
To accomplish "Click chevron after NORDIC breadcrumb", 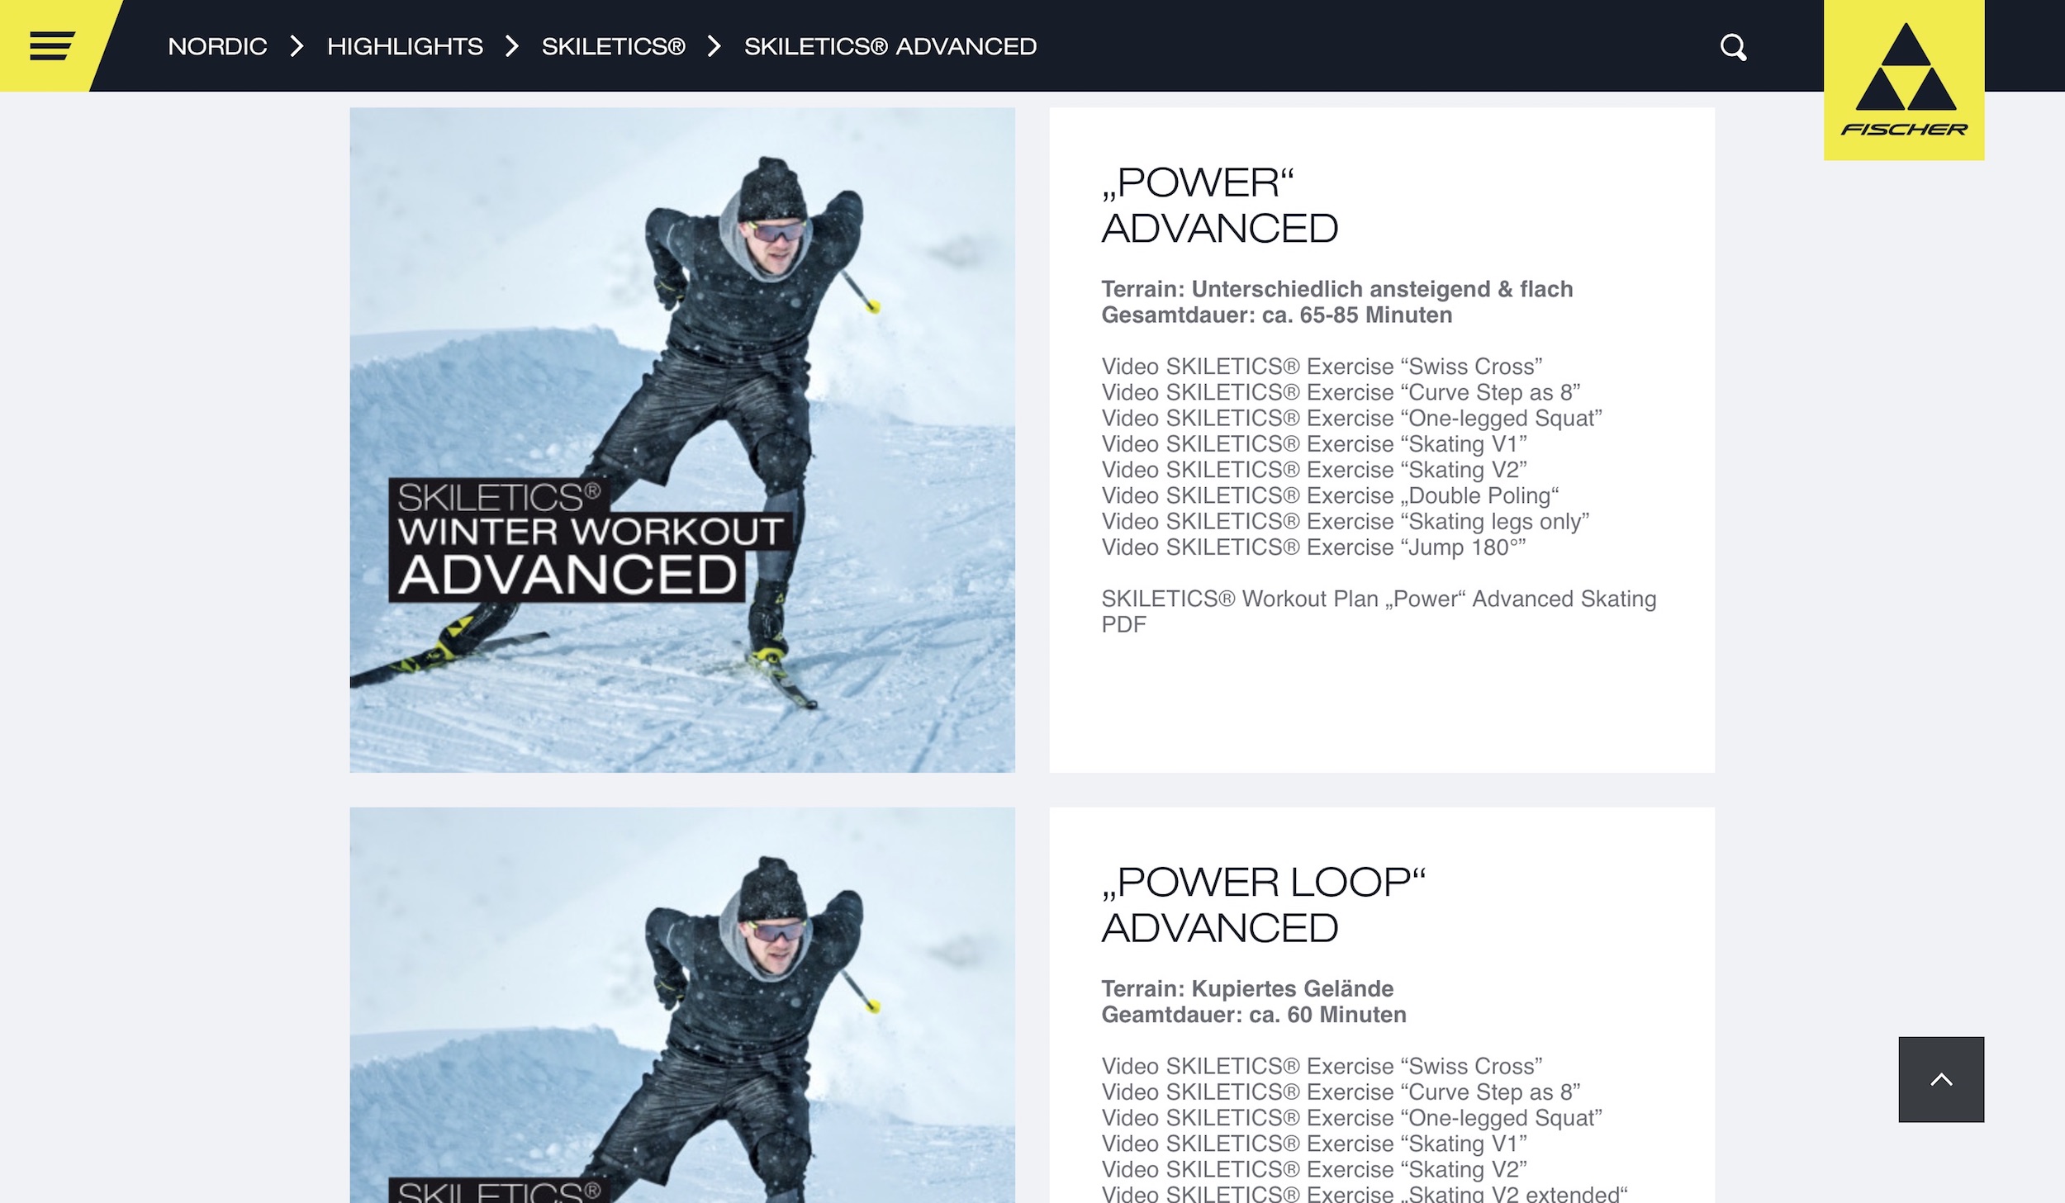I will pyautogui.click(x=297, y=46).
